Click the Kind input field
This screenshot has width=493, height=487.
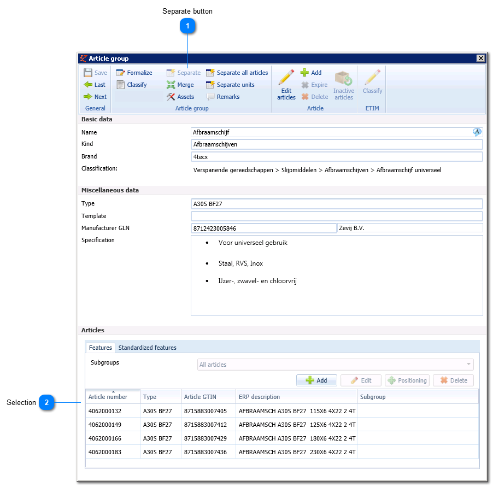pyautogui.click(x=337, y=144)
